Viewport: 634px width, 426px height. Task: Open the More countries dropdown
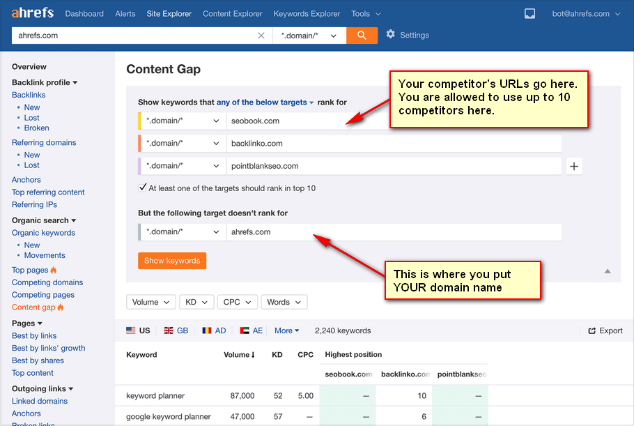(286, 330)
